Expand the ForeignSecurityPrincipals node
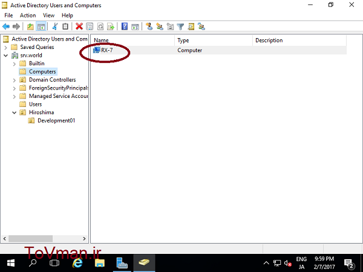This screenshot has height=272, width=363. [x=15, y=88]
